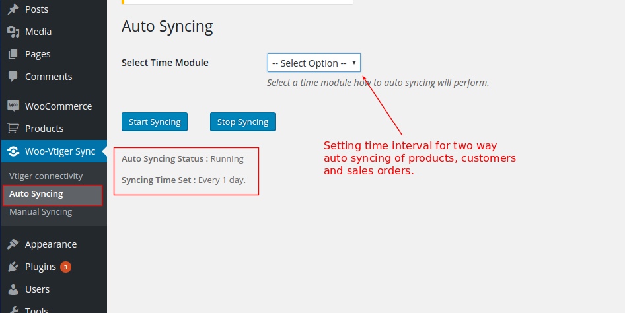Click the time module help description
Viewport: 625px width, 313px height.
tap(378, 83)
